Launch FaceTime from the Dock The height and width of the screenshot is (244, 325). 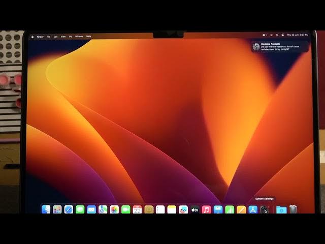pyautogui.click(x=126, y=209)
